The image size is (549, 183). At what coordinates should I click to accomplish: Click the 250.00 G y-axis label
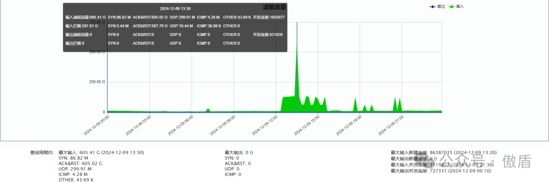point(98,82)
